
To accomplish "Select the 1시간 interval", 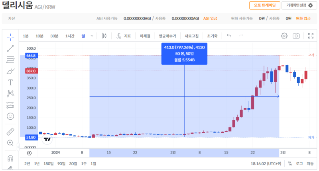I will pyautogui.click(x=70, y=36).
